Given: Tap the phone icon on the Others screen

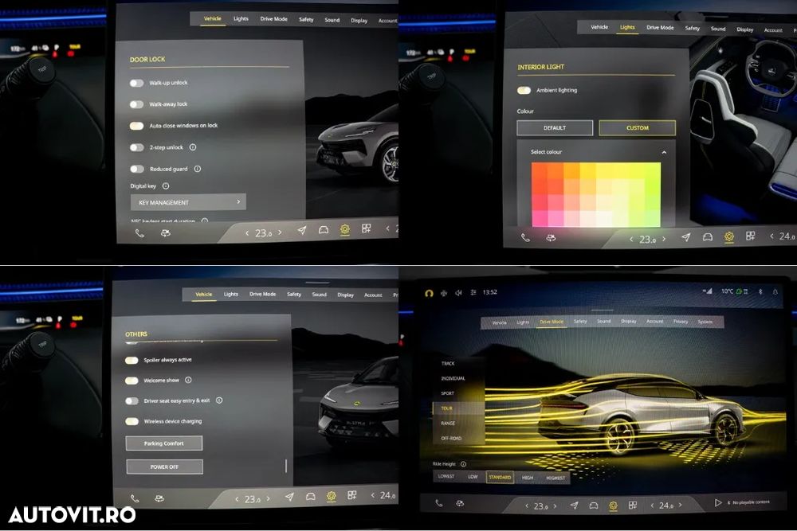Looking at the screenshot, I should click(x=135, y=498).
